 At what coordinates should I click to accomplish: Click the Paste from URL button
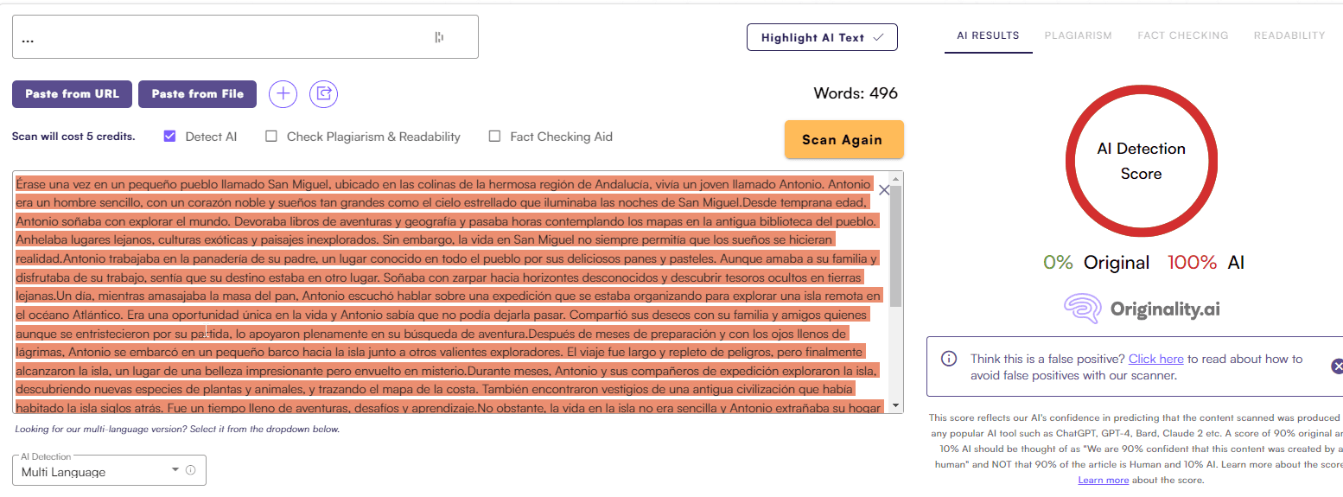click(x=72, y=94)
